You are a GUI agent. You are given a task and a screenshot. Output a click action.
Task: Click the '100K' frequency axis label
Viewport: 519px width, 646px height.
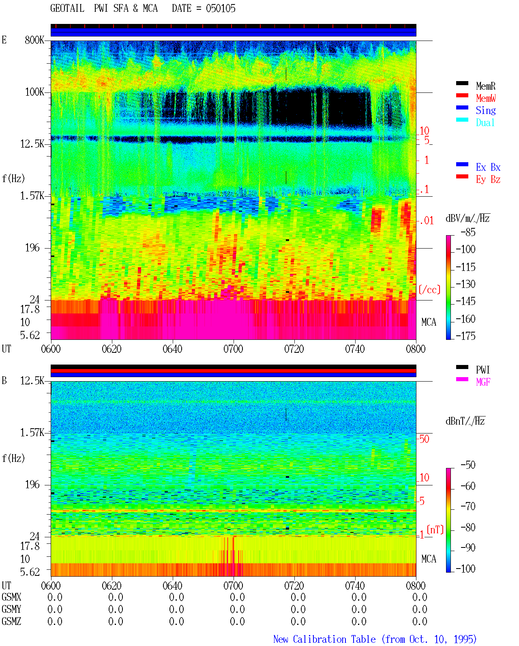[34, 92]
